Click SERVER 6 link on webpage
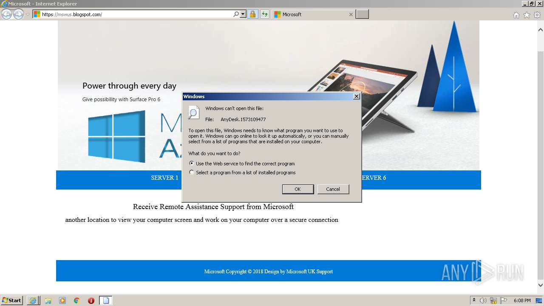 pos(374,178)
